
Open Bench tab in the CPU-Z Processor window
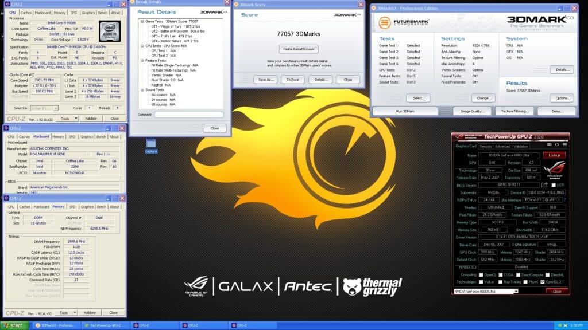click(x=103, y=13)
